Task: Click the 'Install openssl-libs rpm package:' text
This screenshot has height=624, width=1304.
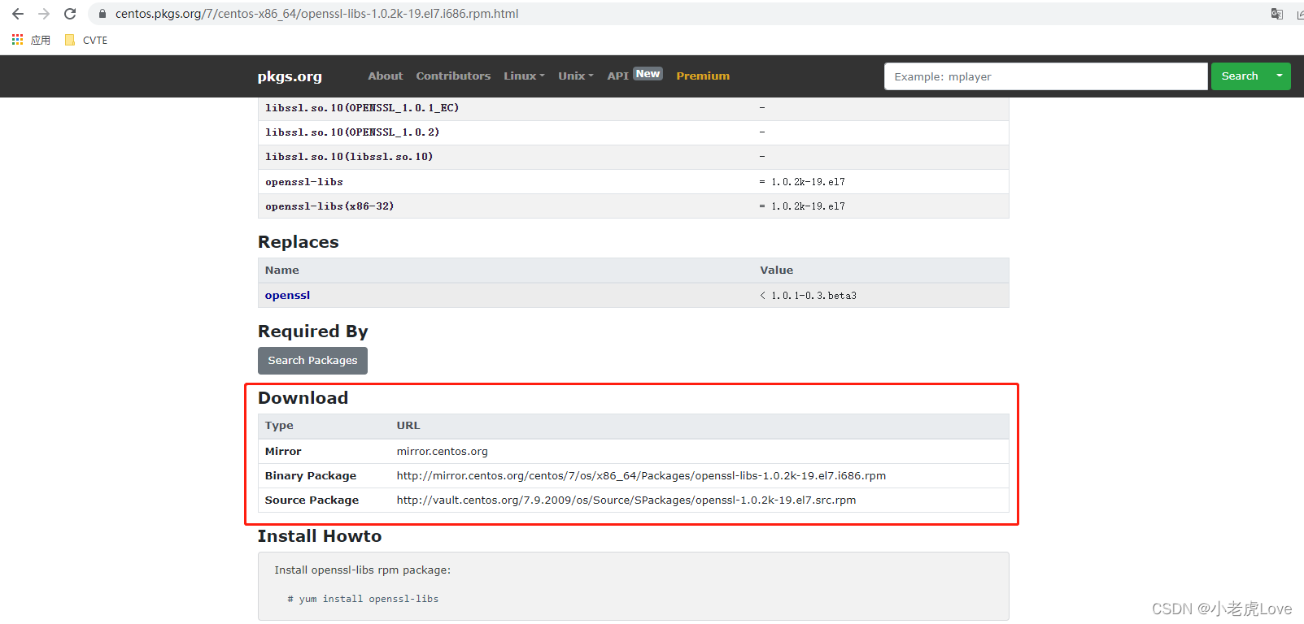Action: [x=362, y=570]
